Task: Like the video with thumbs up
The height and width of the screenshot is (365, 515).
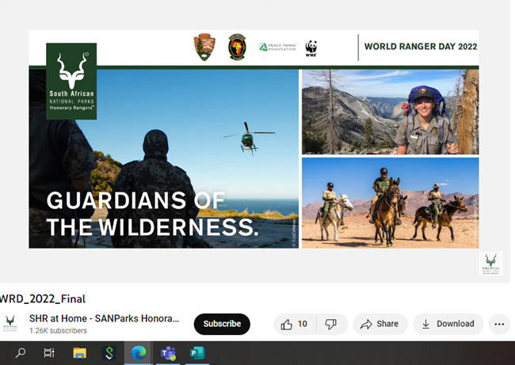Action: click(x=287, y=324)
